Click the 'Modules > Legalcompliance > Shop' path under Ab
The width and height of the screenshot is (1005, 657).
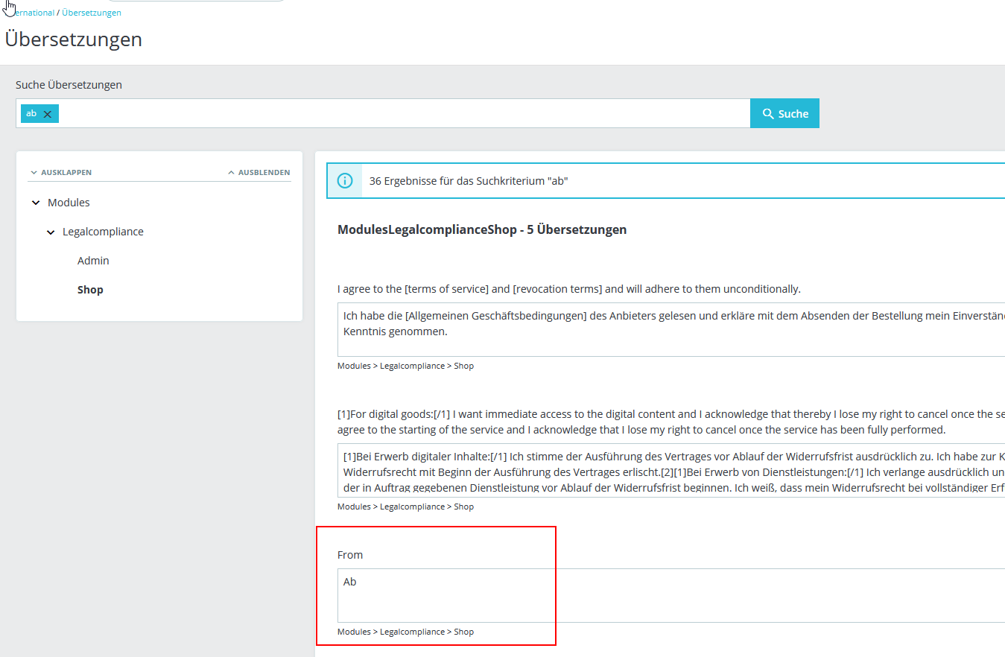405,632
